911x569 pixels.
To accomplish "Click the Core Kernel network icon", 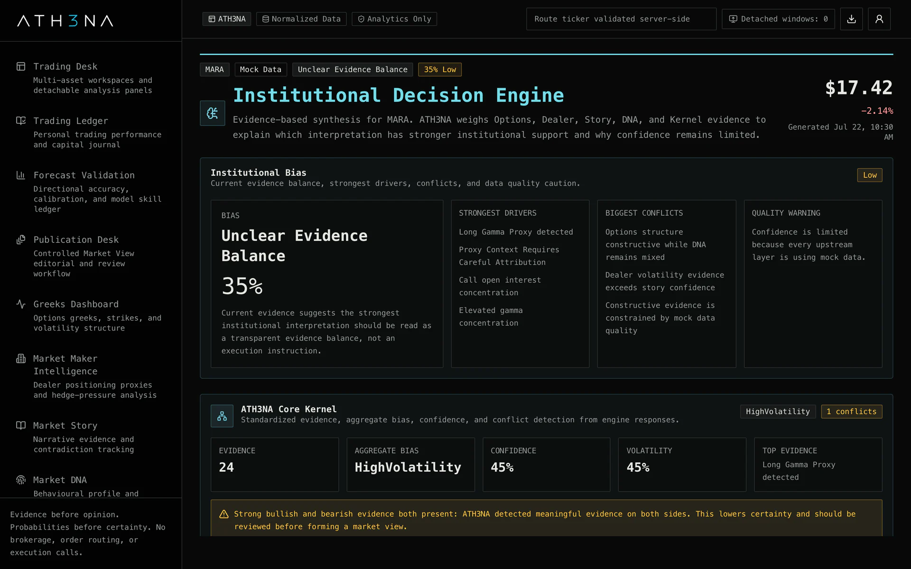I will 222,416.
